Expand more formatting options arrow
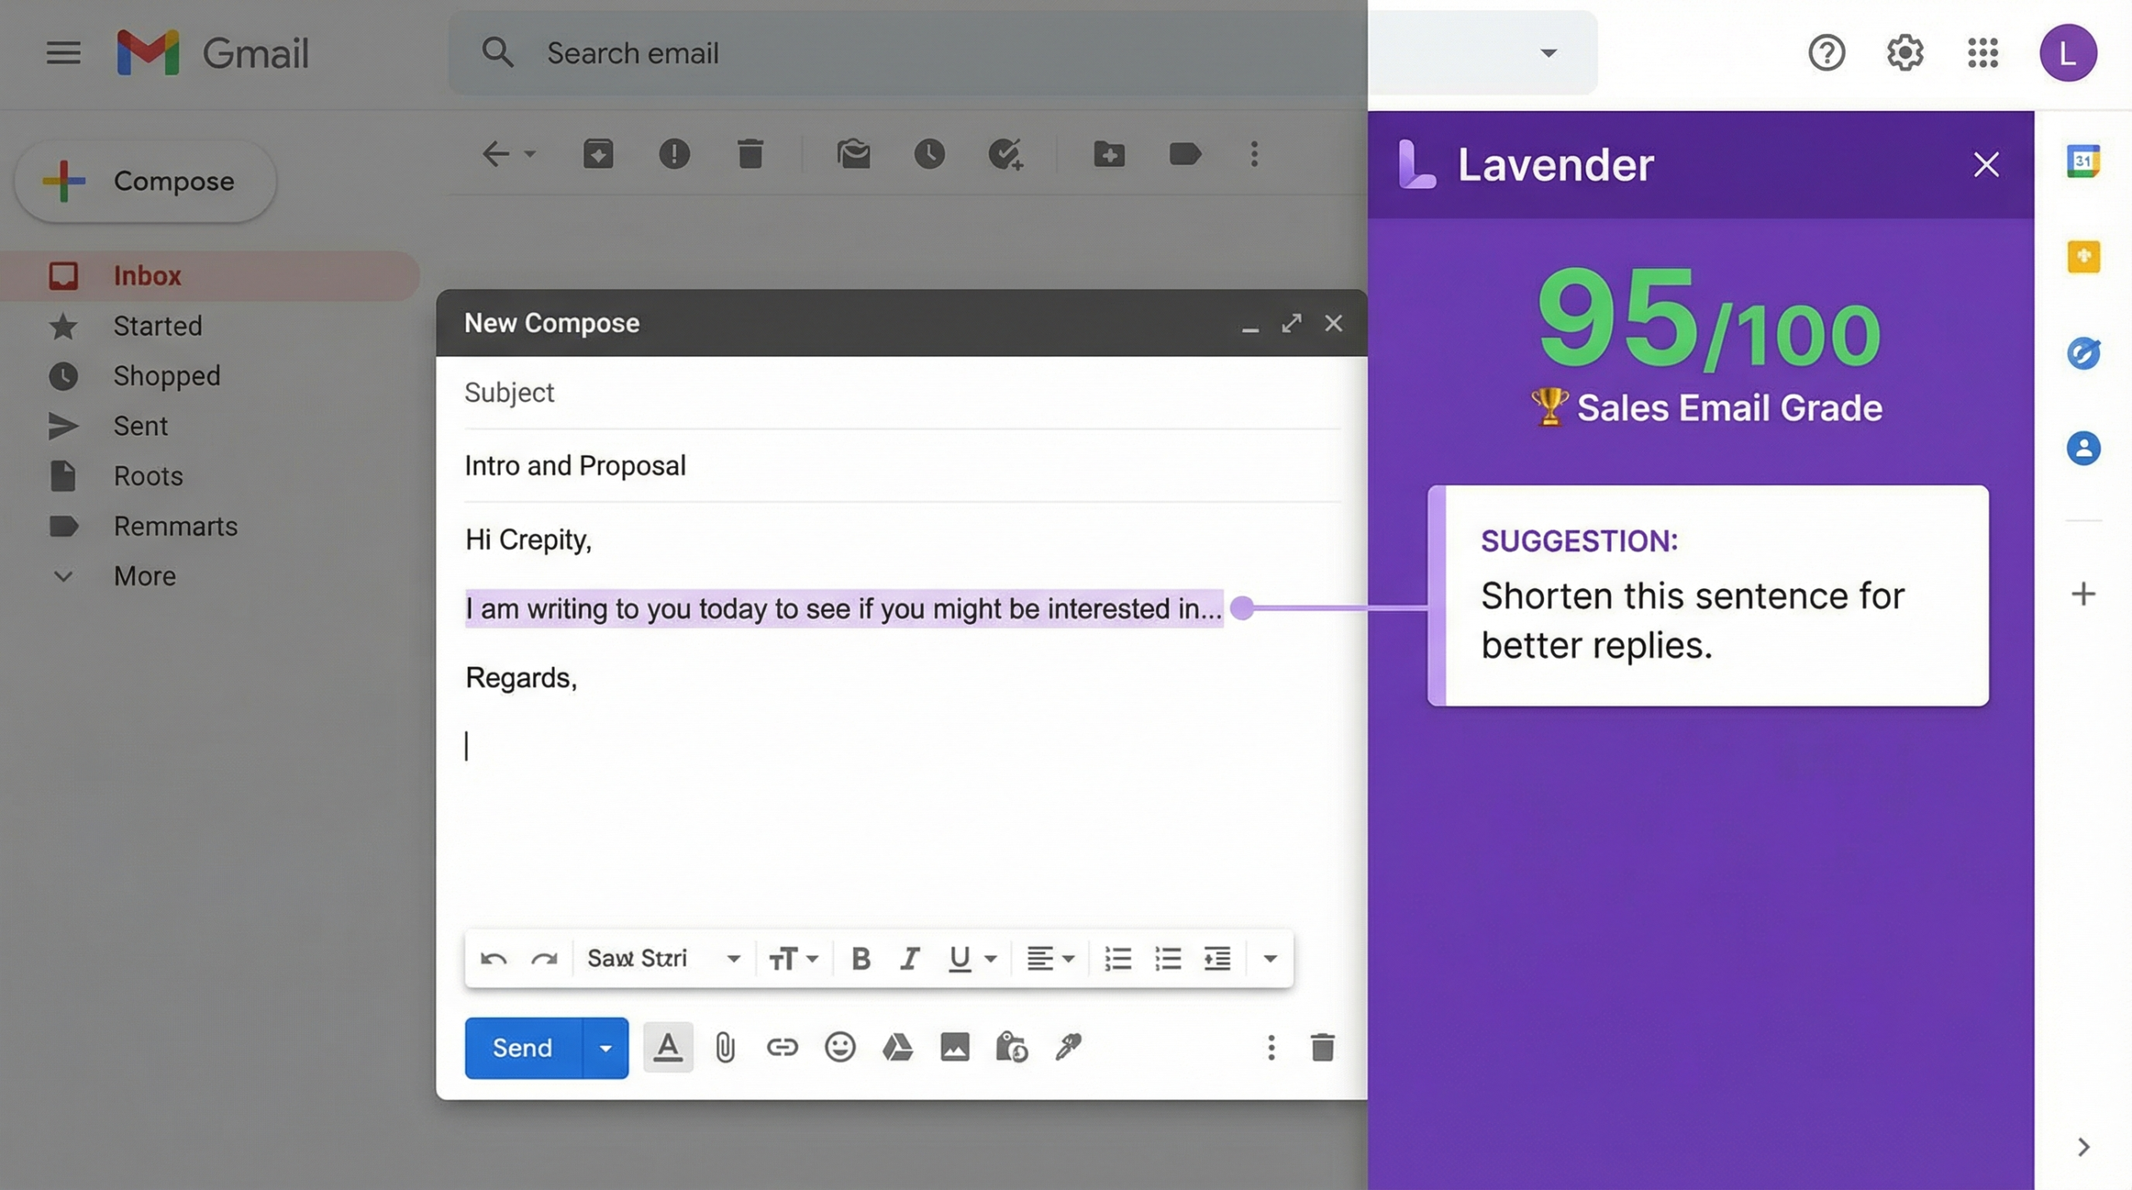This screenshot has width=2132, height=1190. [1269, 958]
